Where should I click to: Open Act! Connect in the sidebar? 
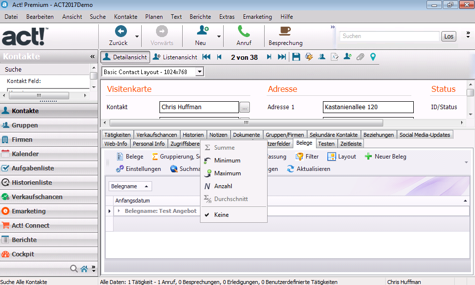[49, 225]
